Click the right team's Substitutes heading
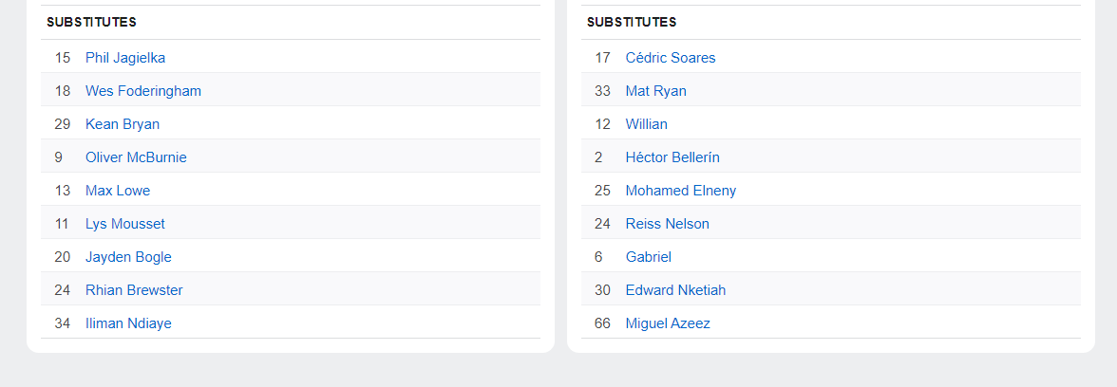Viewport: 1117px width, 387px height. click(632, 22)
